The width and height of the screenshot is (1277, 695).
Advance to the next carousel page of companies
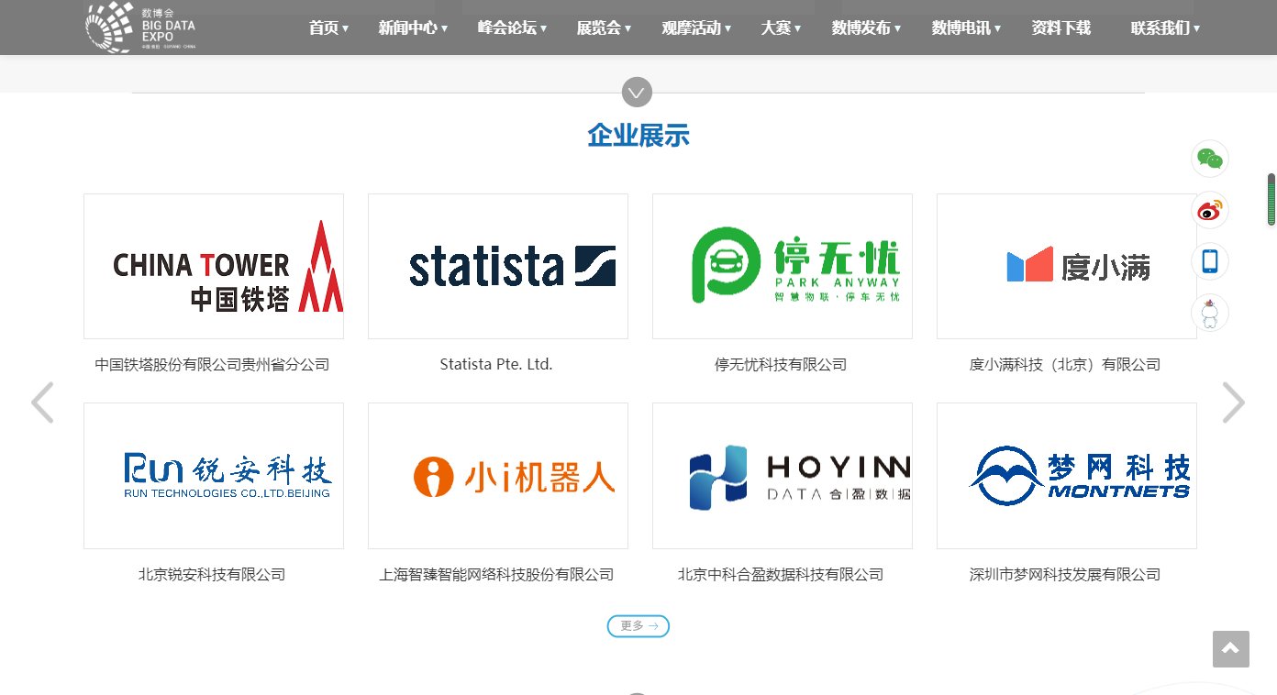(x=1233, y=403)
